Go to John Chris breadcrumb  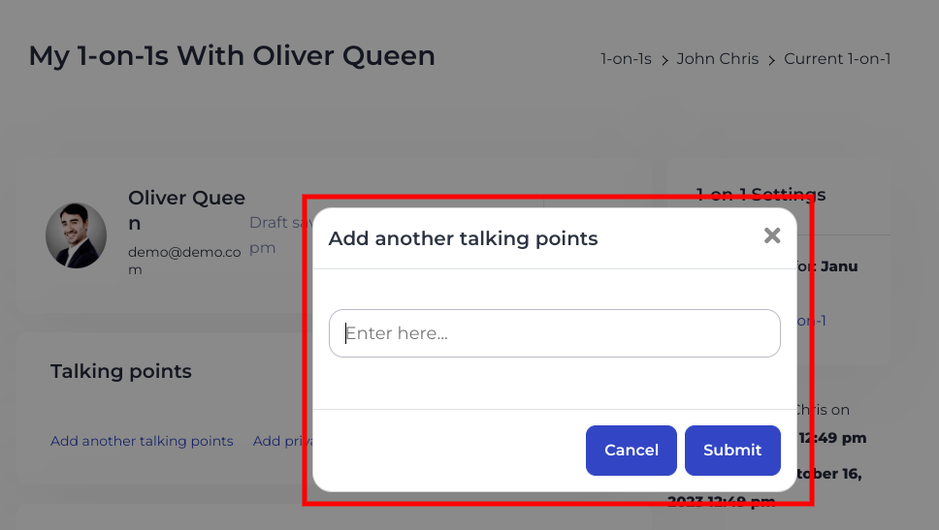pos(718,59)
